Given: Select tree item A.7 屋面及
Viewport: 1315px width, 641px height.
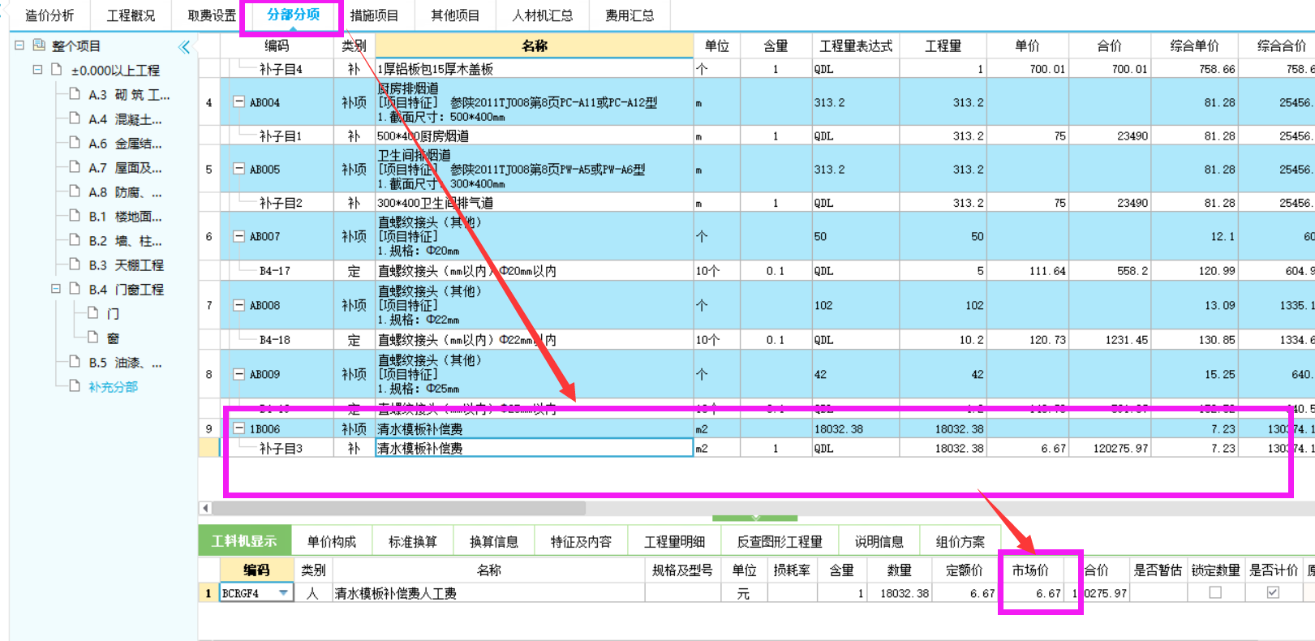Looking at the screenshot, I should [125, 168].
